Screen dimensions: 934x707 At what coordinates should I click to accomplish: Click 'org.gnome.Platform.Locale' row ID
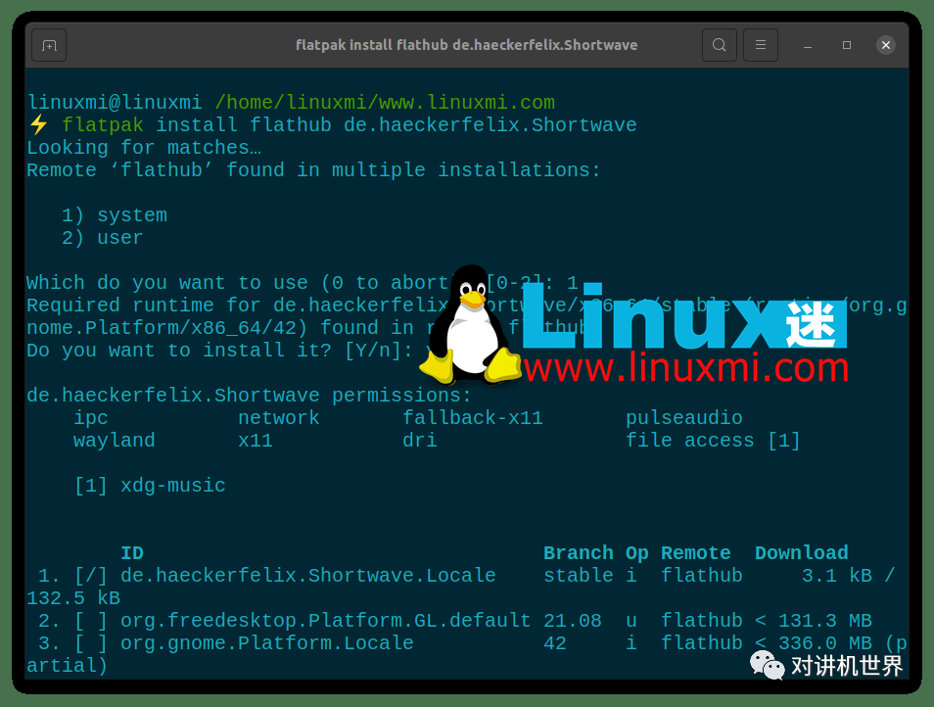pyautogui.click(x=267, y=644)
